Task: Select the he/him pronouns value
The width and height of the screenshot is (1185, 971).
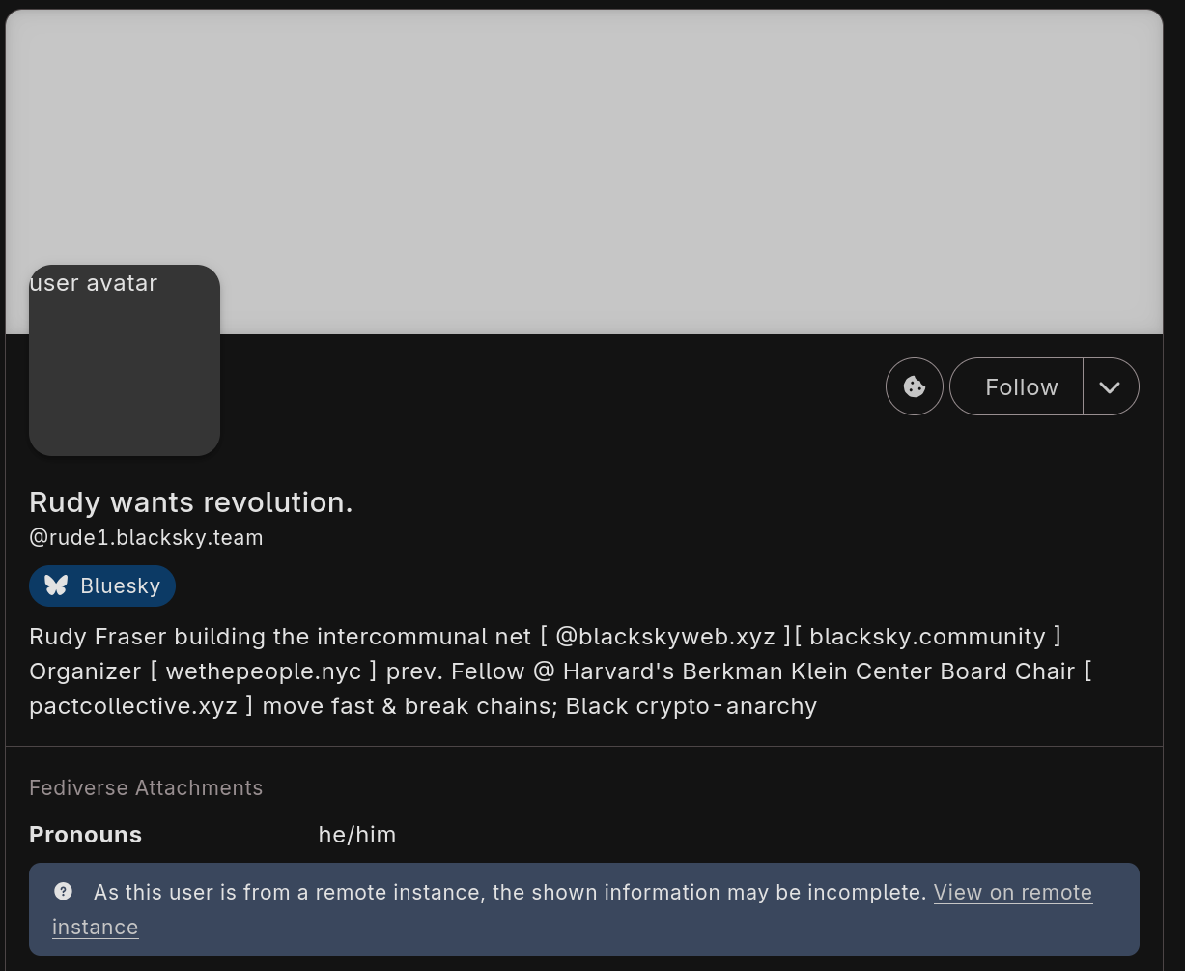Action: tap(357, 835)
